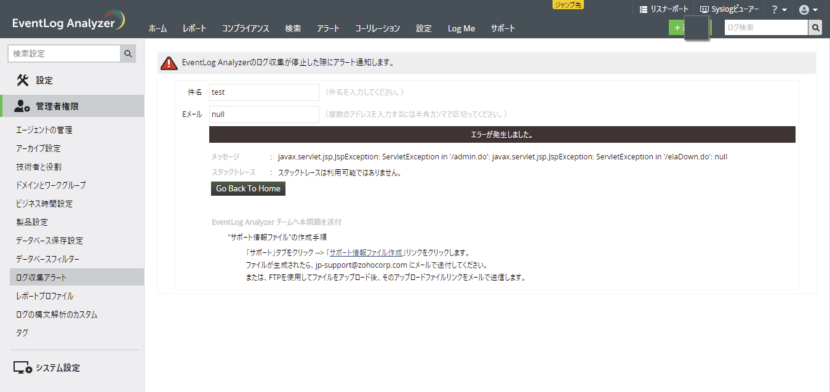
Task: Open the アラート tab
Action: pyautogui.click(x=328, y=28)
